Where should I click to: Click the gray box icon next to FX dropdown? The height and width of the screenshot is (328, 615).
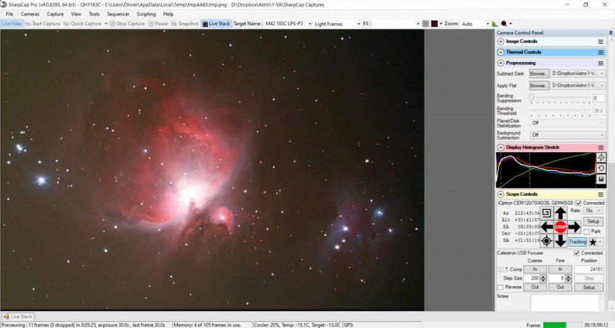pos(426,24)
